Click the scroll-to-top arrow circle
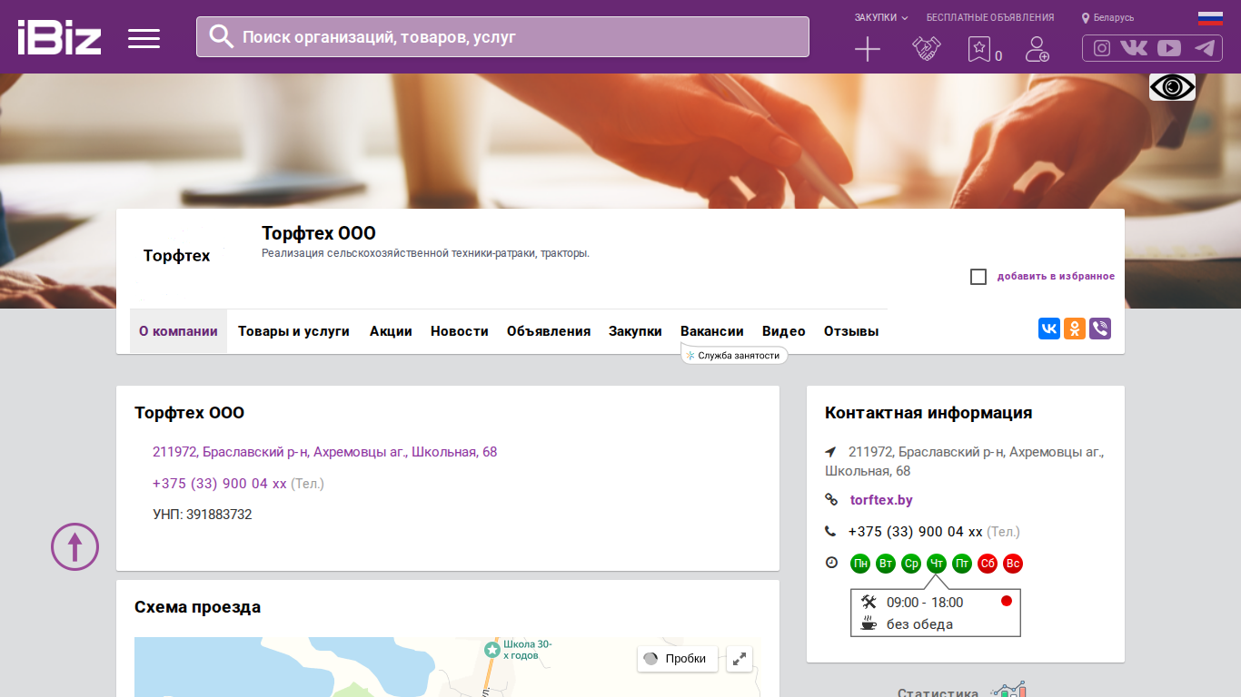This screenshot has height=697, width=1241. pos(74,546)
